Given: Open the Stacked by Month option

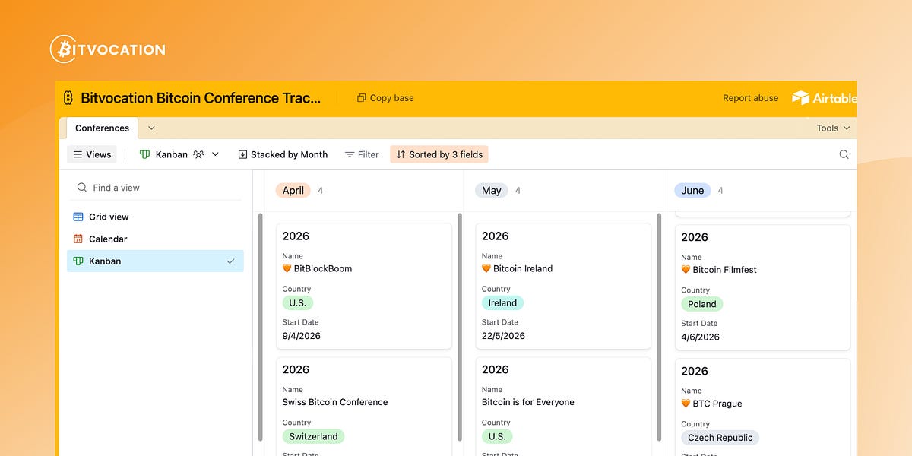Looking at the screenshot, I should (x=283, y=154).
